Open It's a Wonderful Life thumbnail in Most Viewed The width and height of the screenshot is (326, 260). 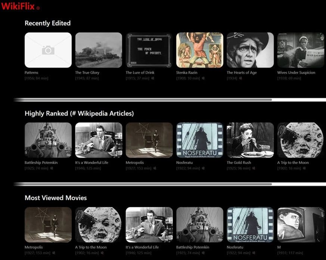[x=149, y=225]
